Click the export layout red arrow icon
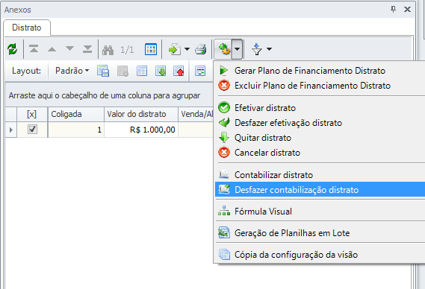The image size is (425, 289). (x=179, y=71)
